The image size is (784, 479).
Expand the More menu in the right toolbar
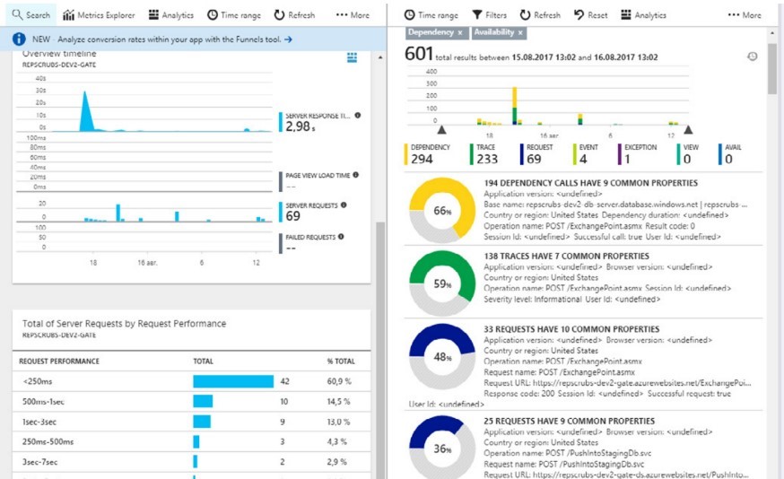tap(745, 15)
